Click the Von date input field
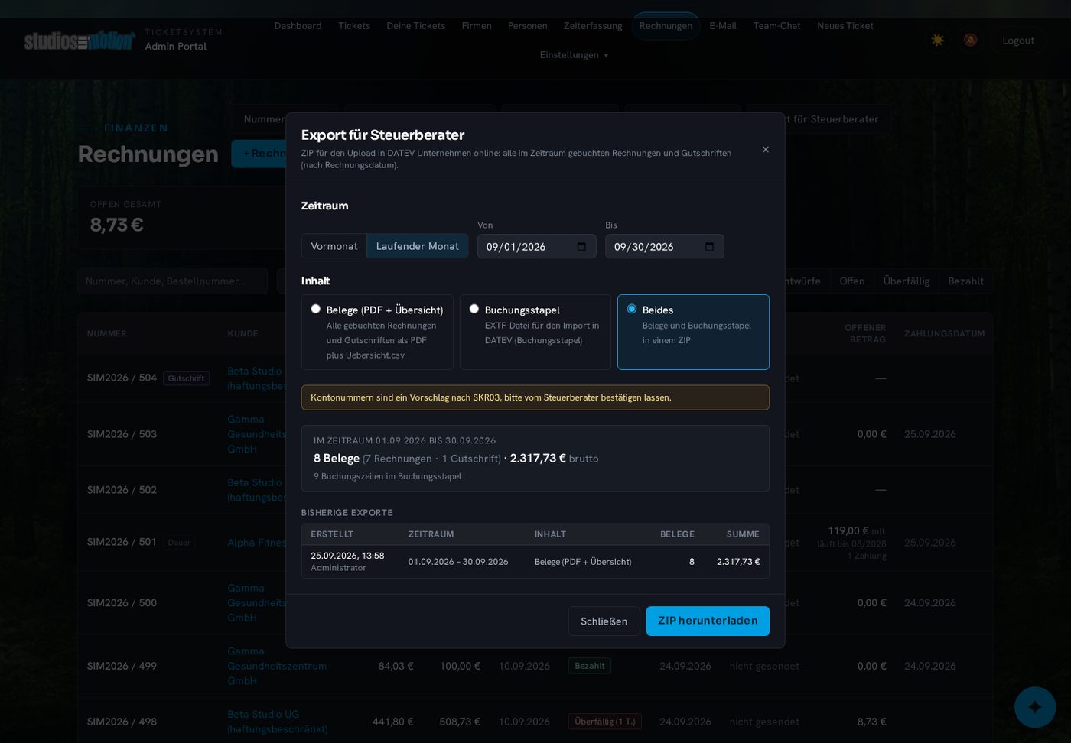The height and width of the screenshot is (743, 1071). [536, 246]
